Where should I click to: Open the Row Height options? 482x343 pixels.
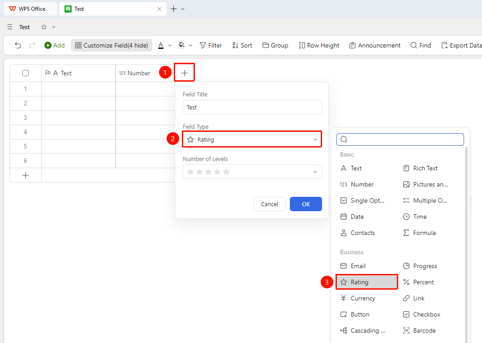pos(319,46)
